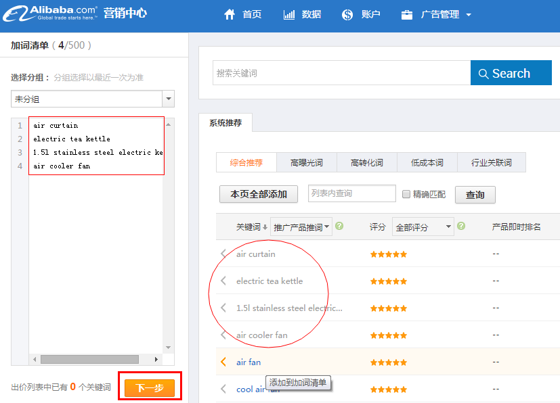The image size is (560, 403).
Task: Click inside the 列表内查询 input field
Action: [x=351, y=194]
